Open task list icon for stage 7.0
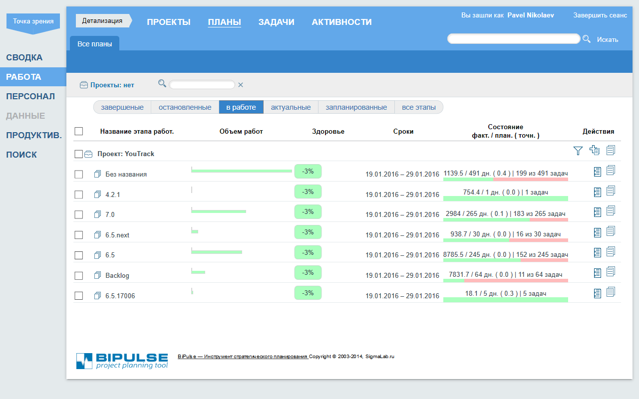 coord(598,212)
